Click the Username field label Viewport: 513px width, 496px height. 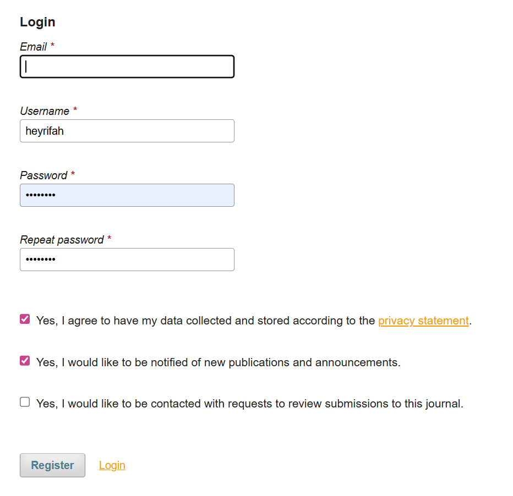click(45, 111)
